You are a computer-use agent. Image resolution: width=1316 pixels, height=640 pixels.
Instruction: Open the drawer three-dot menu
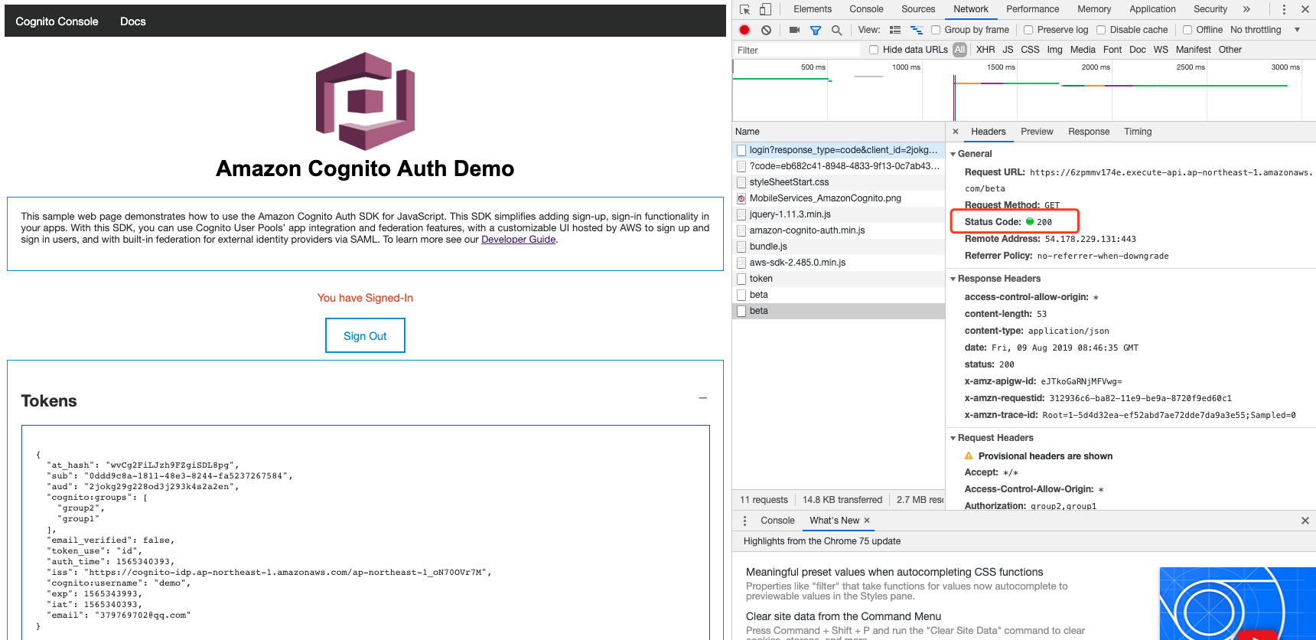click(744, 521)
